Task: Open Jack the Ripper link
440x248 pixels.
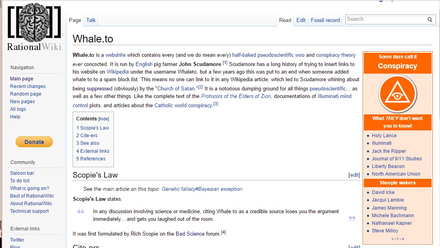Action: pos(389,151)
